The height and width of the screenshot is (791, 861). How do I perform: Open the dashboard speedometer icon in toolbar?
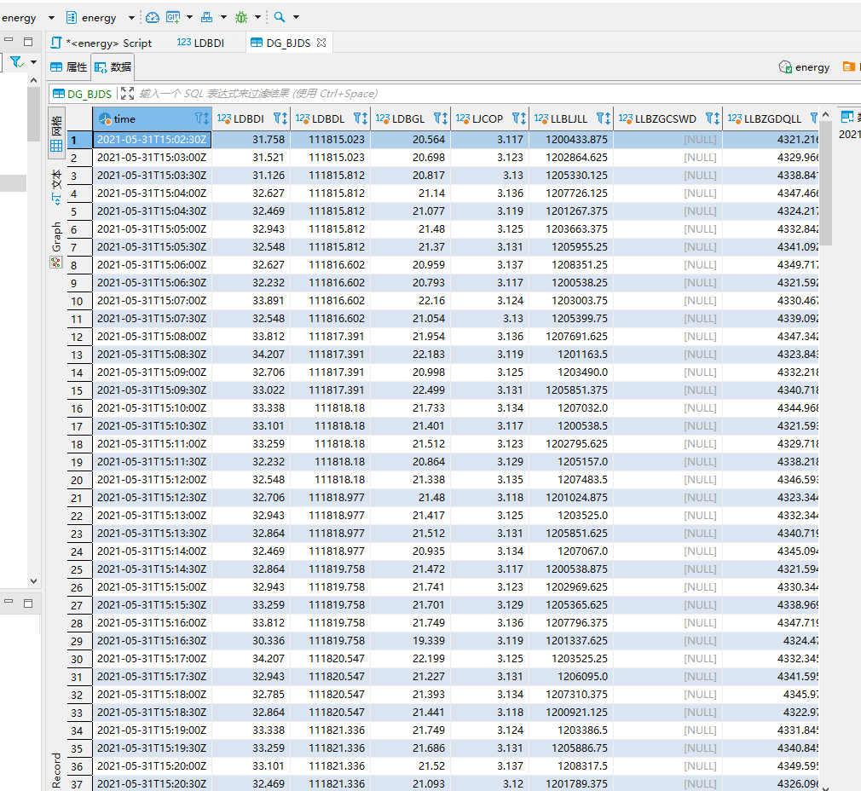pyautogui.click(x=152, y=18)
